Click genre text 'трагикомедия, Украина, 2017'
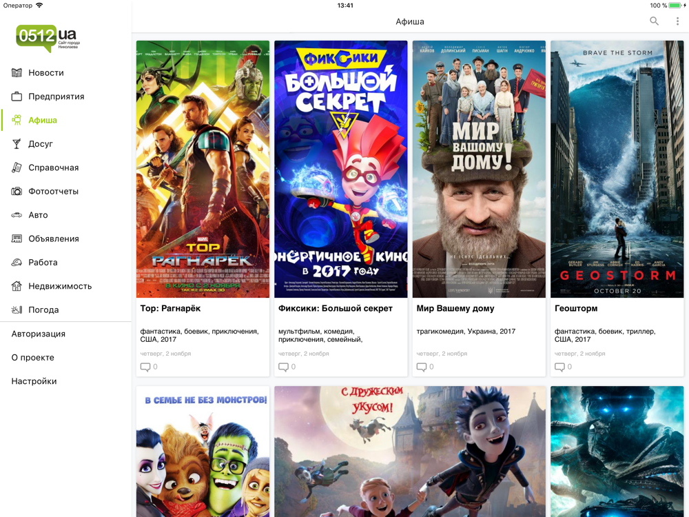The image size is (689, 517). point(466,332)
